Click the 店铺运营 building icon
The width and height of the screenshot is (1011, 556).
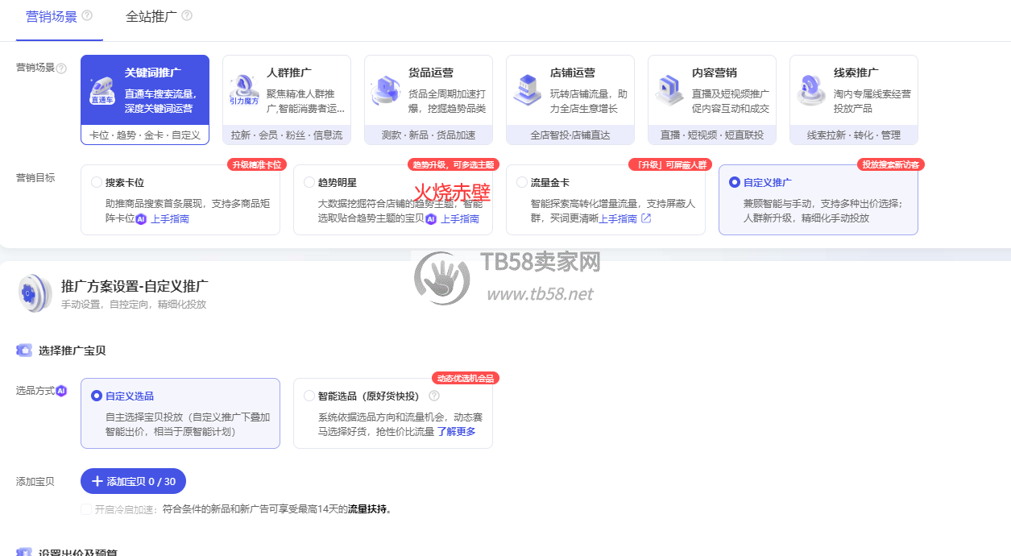tap(528, 90)
